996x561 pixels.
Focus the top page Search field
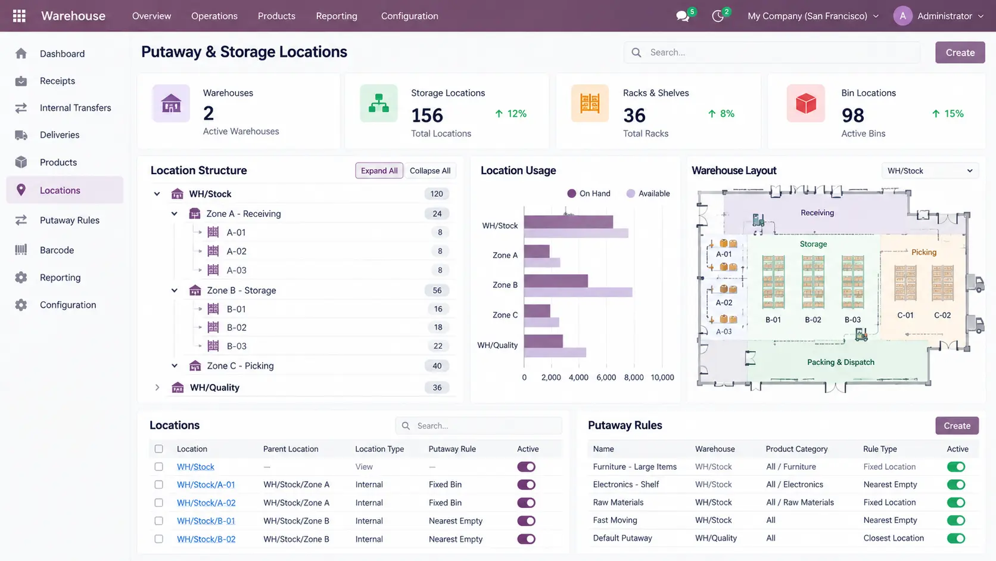coord(772,52)
